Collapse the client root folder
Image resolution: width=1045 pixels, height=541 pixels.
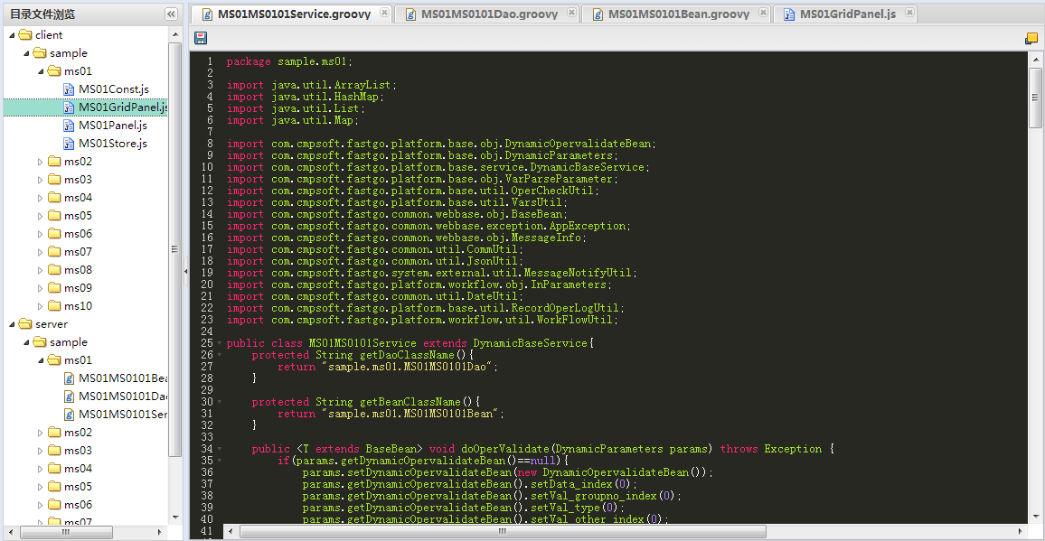point(12,35)
